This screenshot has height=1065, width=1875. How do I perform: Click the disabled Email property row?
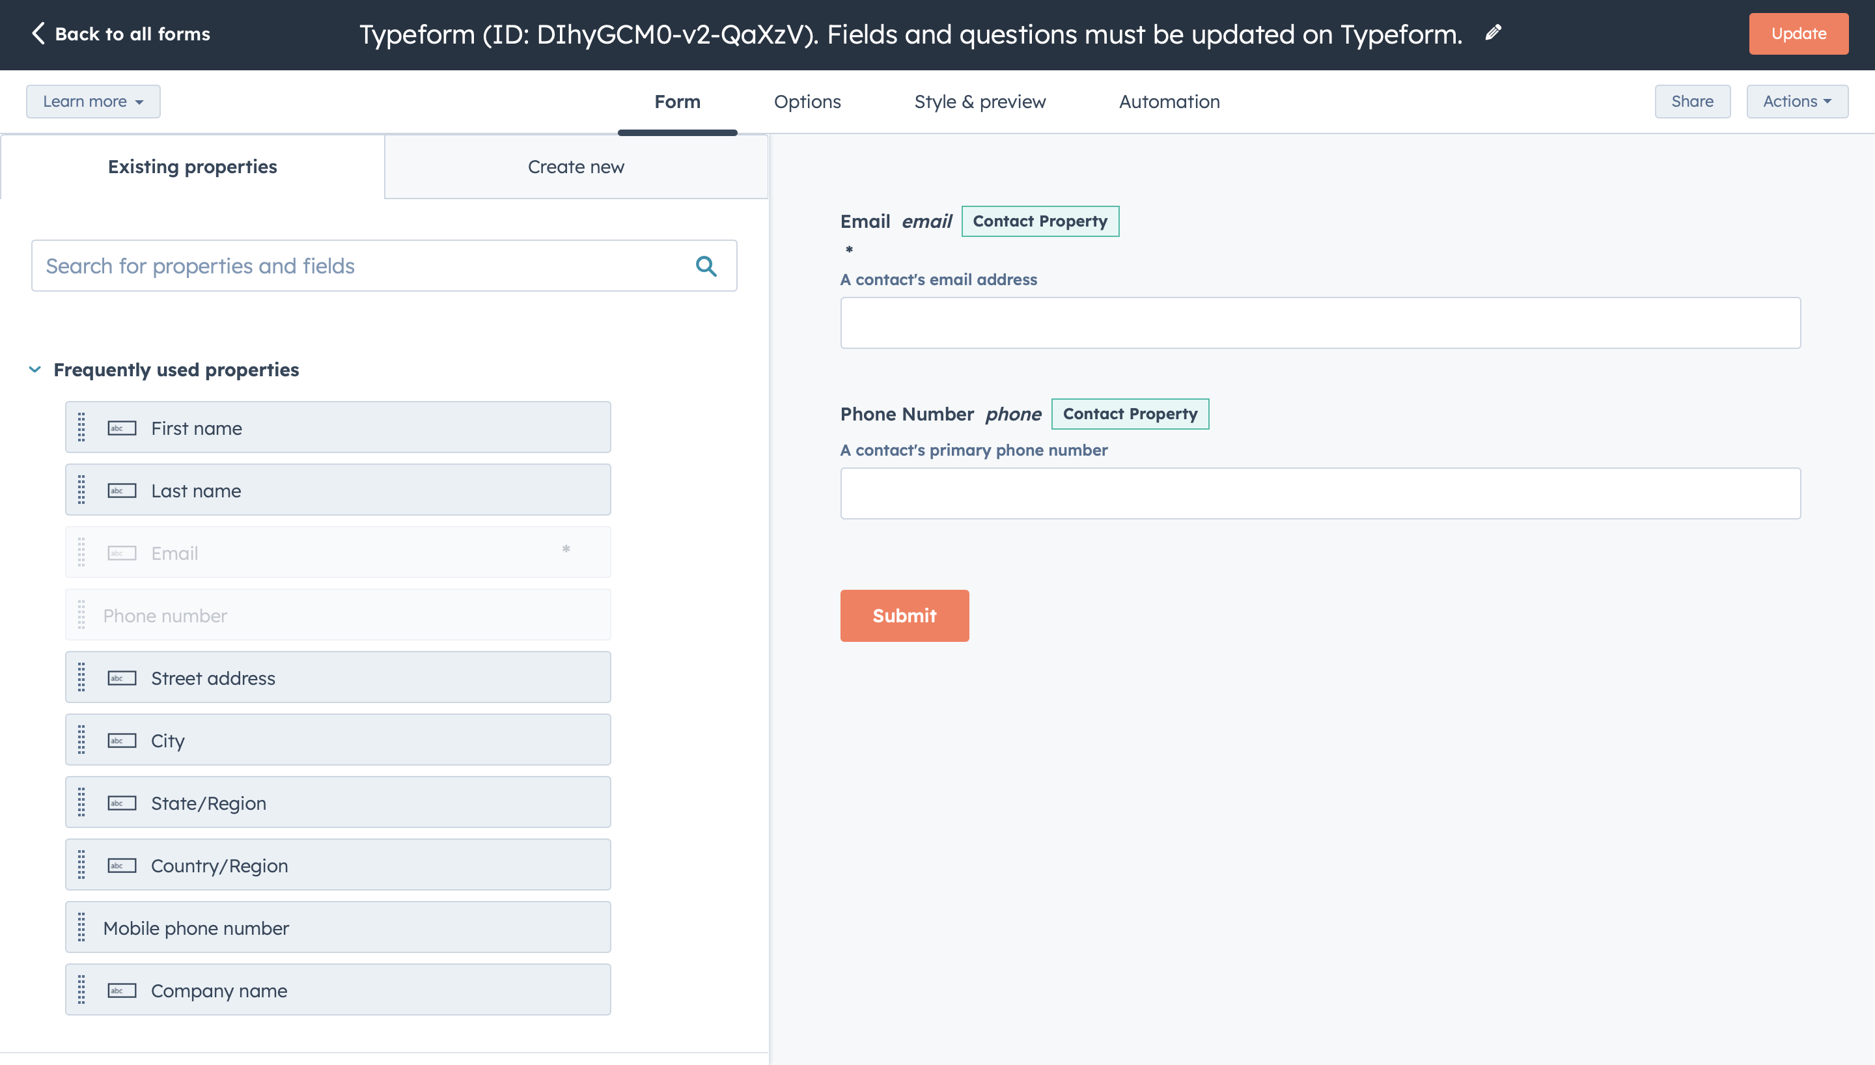[338, 552]
